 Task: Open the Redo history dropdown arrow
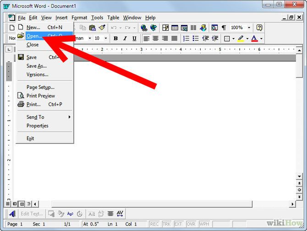(x=134, y=28)
